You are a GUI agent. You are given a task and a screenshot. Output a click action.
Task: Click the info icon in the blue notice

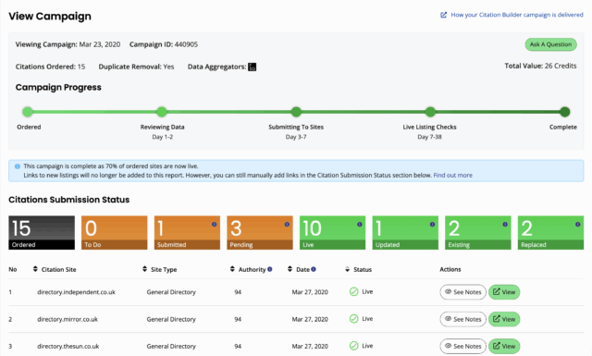tap(17, 166)
